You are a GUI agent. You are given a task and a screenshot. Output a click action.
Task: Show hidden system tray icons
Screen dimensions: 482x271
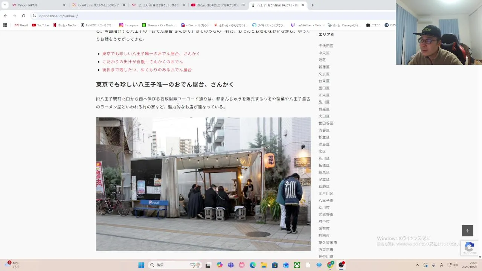pos(417,265)
